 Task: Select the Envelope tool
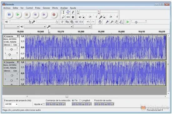pos(68,12)
